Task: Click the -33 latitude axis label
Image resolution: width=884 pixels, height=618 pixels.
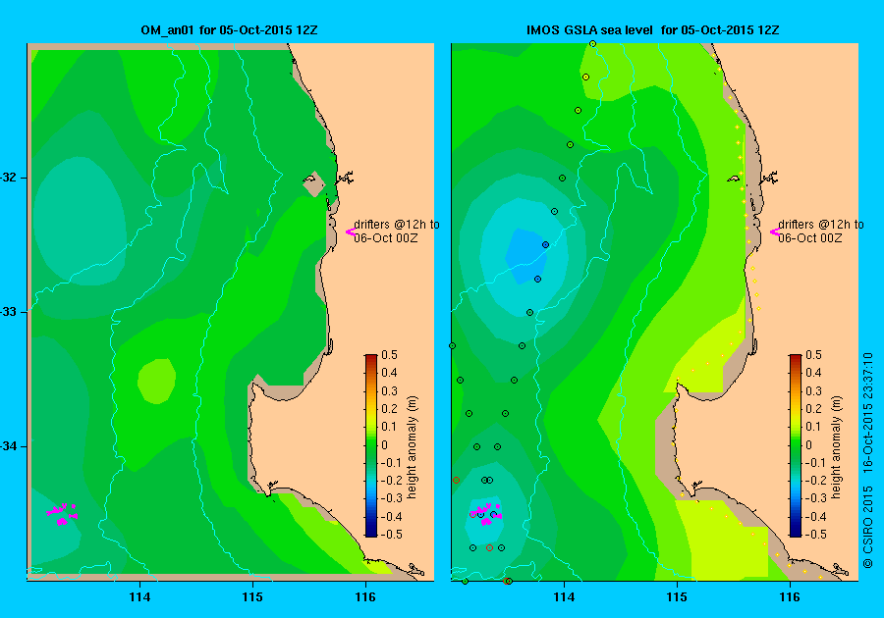Action: [9, 312]
